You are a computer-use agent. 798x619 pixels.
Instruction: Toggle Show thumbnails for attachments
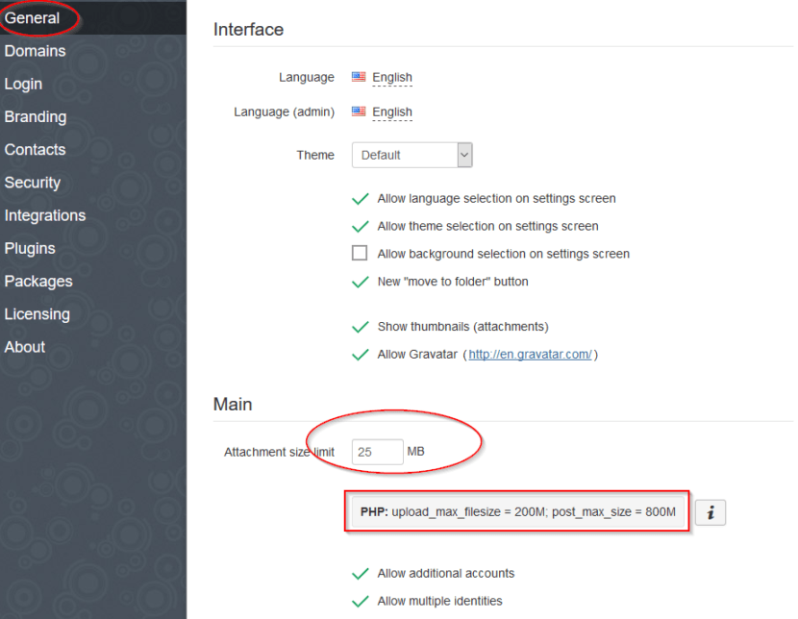tap(360, 327)
